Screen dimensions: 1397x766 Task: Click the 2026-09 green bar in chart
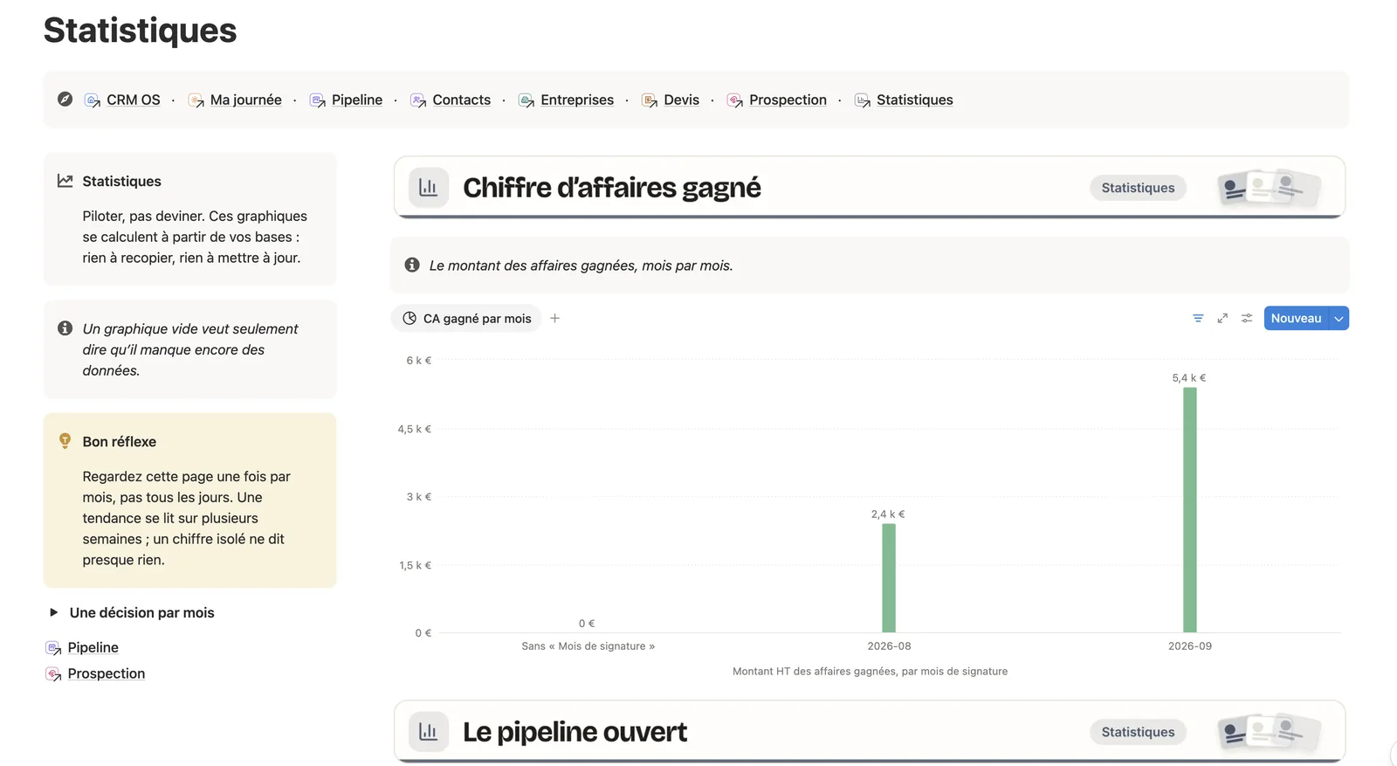1190,510
